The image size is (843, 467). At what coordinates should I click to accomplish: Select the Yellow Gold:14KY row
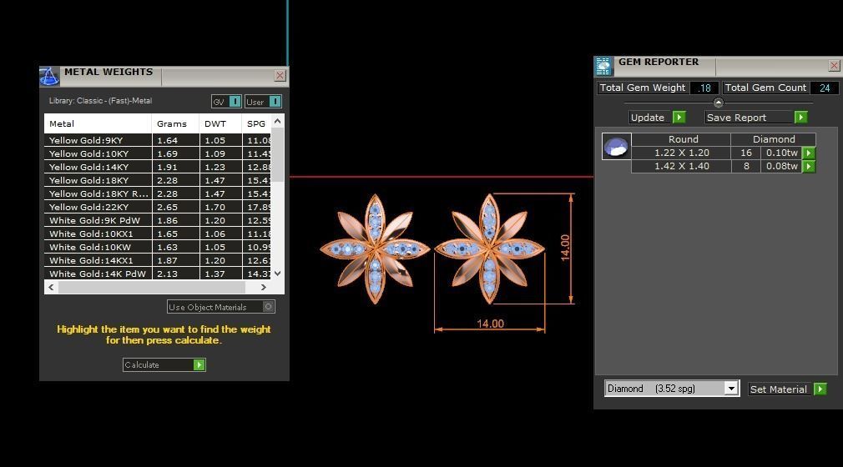(158, 167)
